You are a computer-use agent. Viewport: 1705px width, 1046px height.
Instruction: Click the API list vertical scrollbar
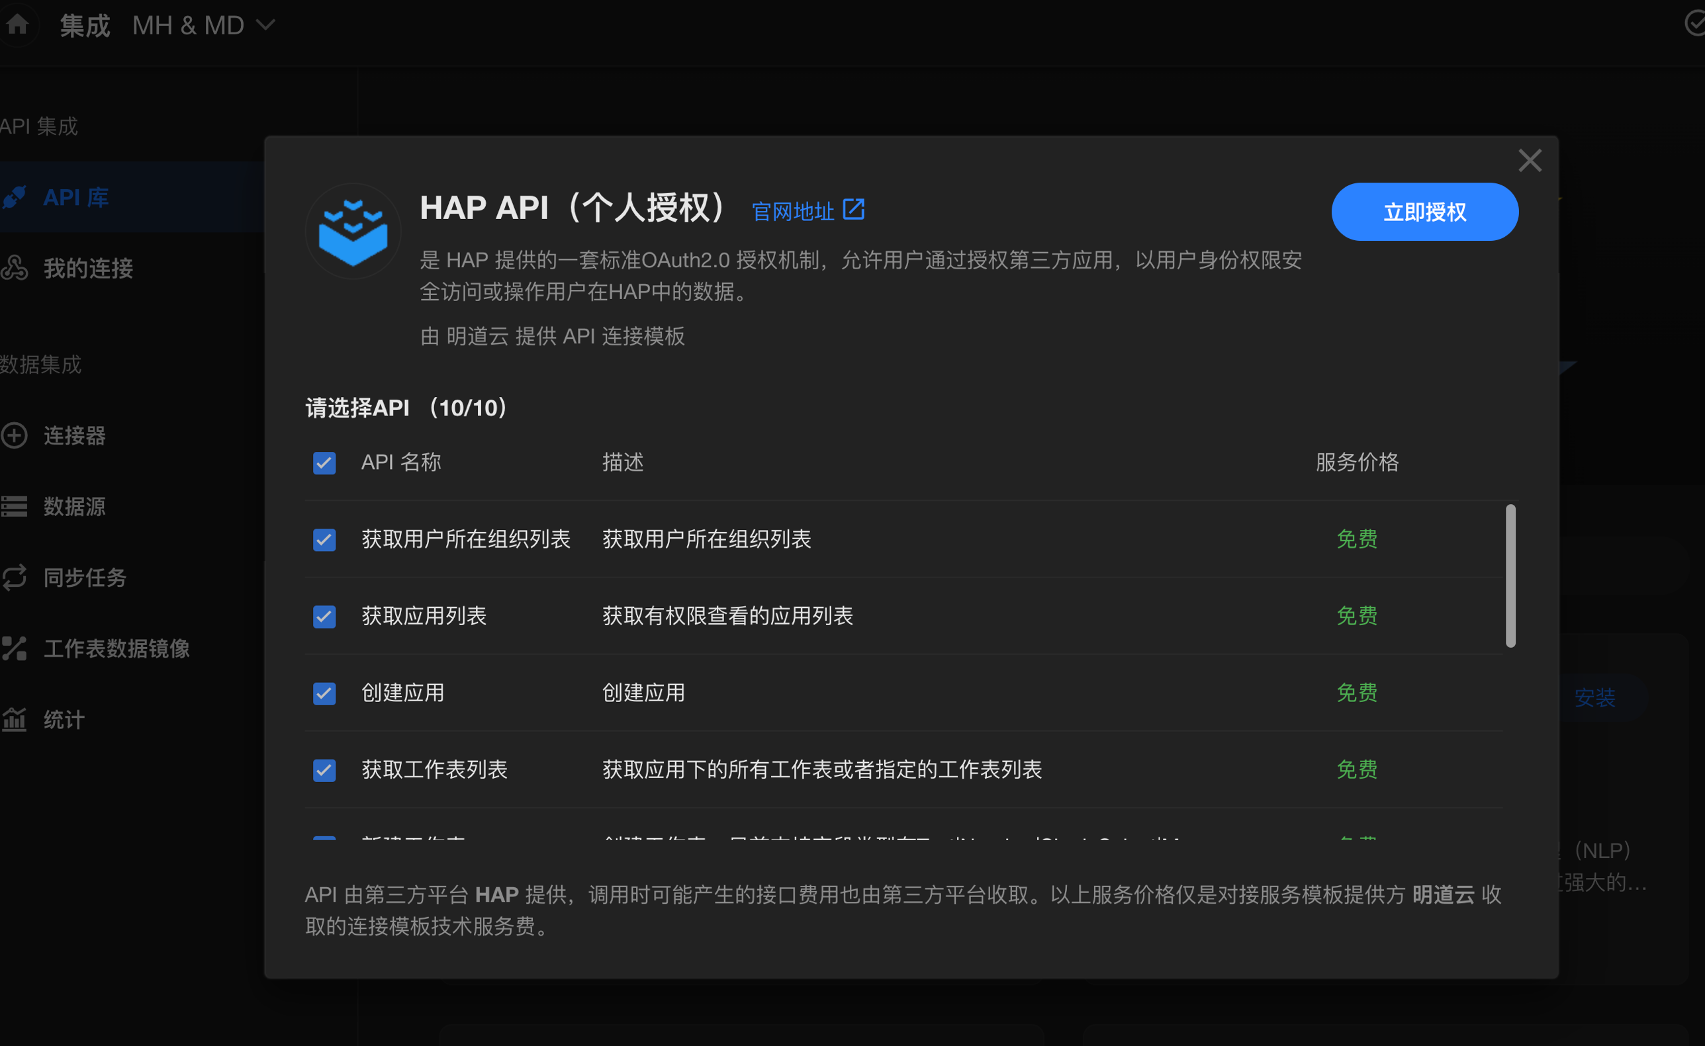point(1510,576)
